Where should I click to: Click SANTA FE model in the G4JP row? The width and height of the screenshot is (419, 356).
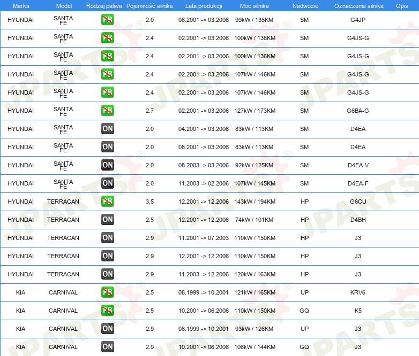point(63,20)
